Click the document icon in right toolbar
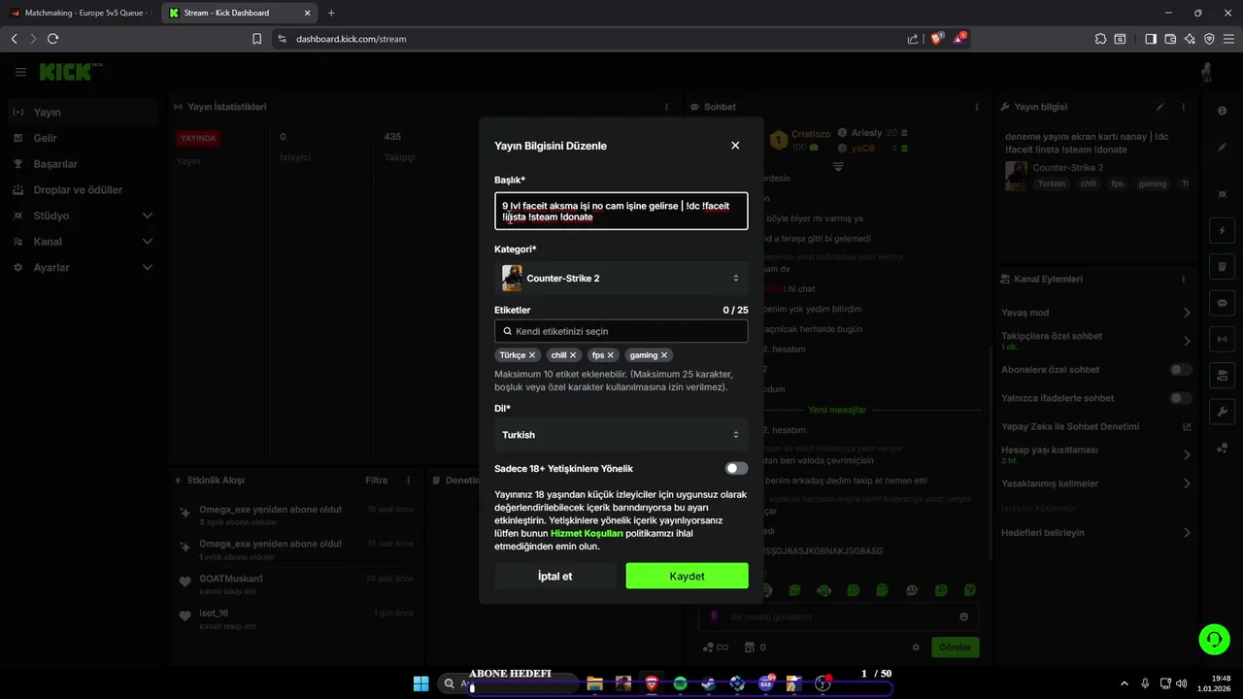 pyautogui.click(x=1222, y=267)
